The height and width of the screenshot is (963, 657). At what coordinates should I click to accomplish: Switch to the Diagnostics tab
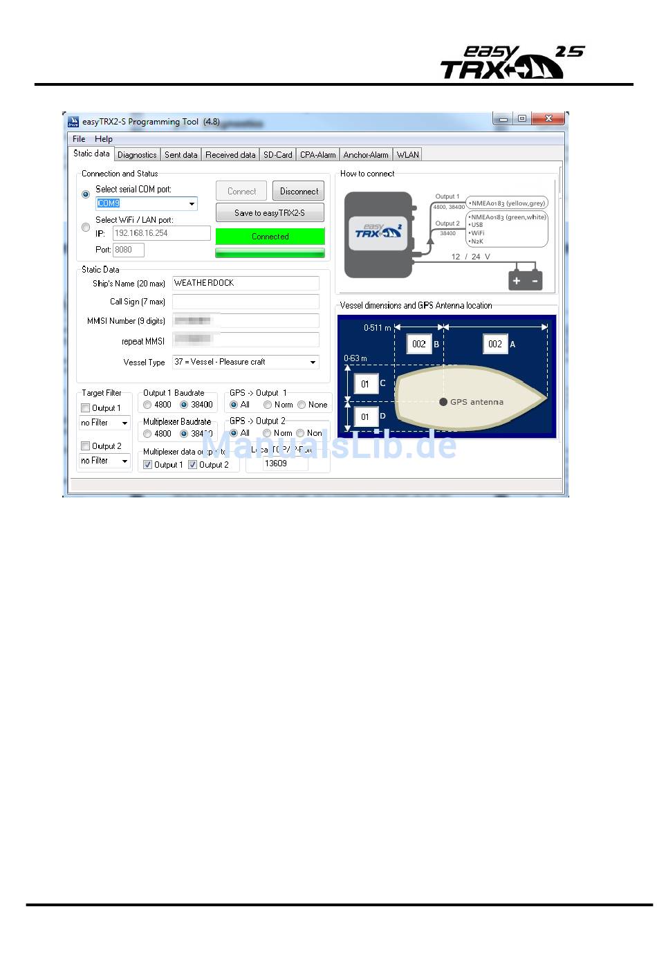[137, 155]
